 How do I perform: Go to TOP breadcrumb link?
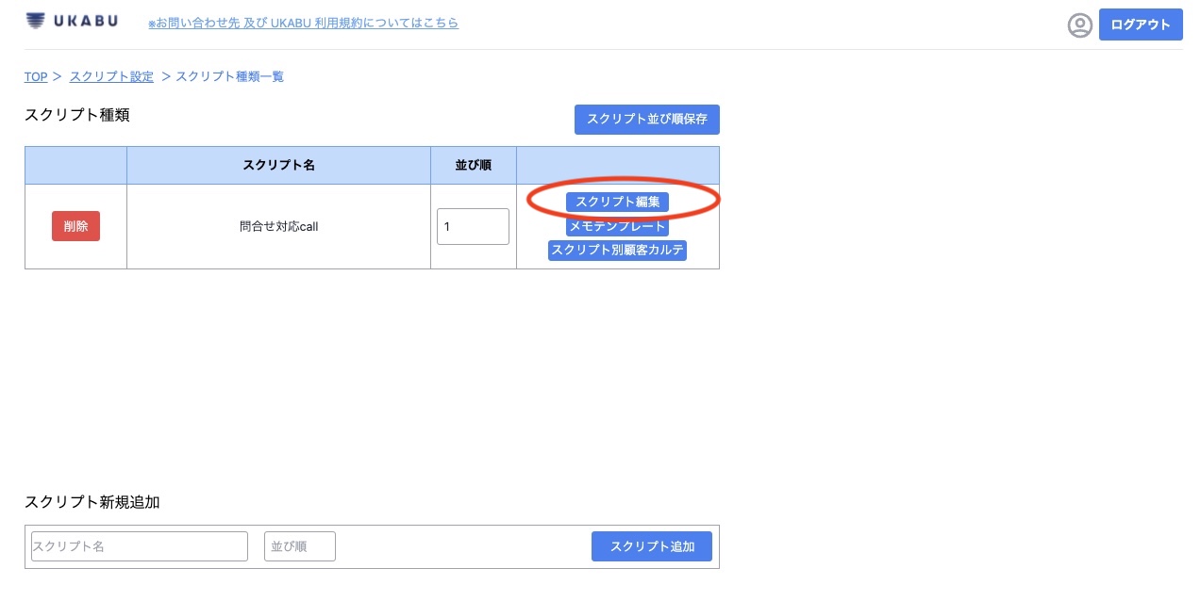click(36, 76)
